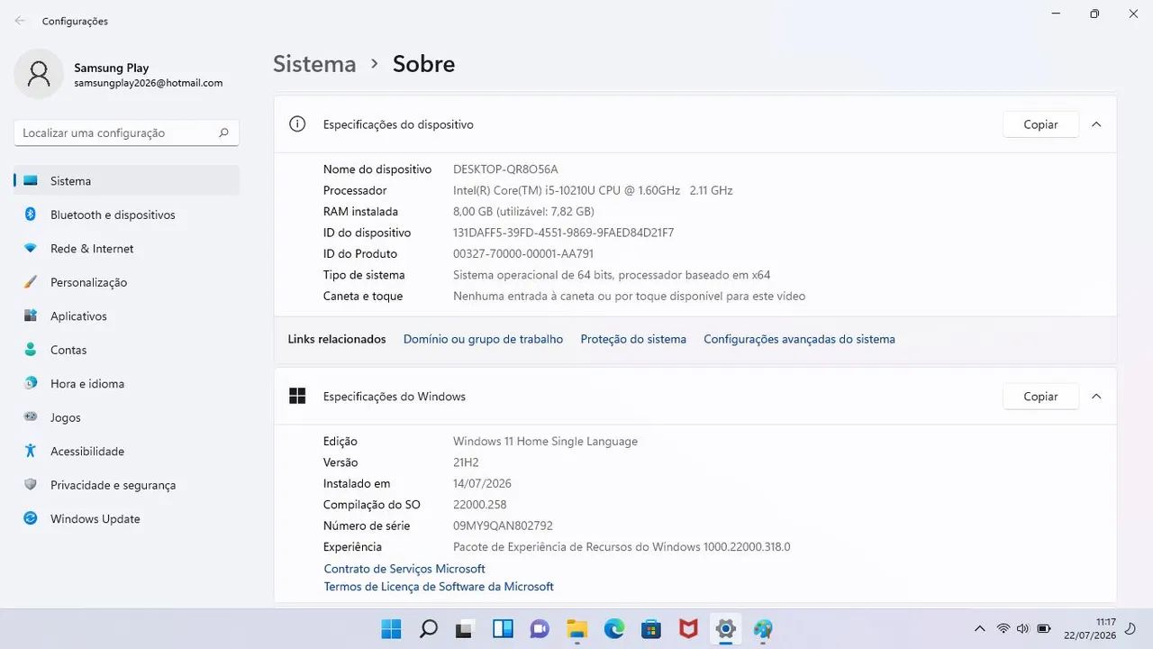Click the ID do dispositivo value
The width and height of the screenshot is (1153, 649).
tap(563, 233)
